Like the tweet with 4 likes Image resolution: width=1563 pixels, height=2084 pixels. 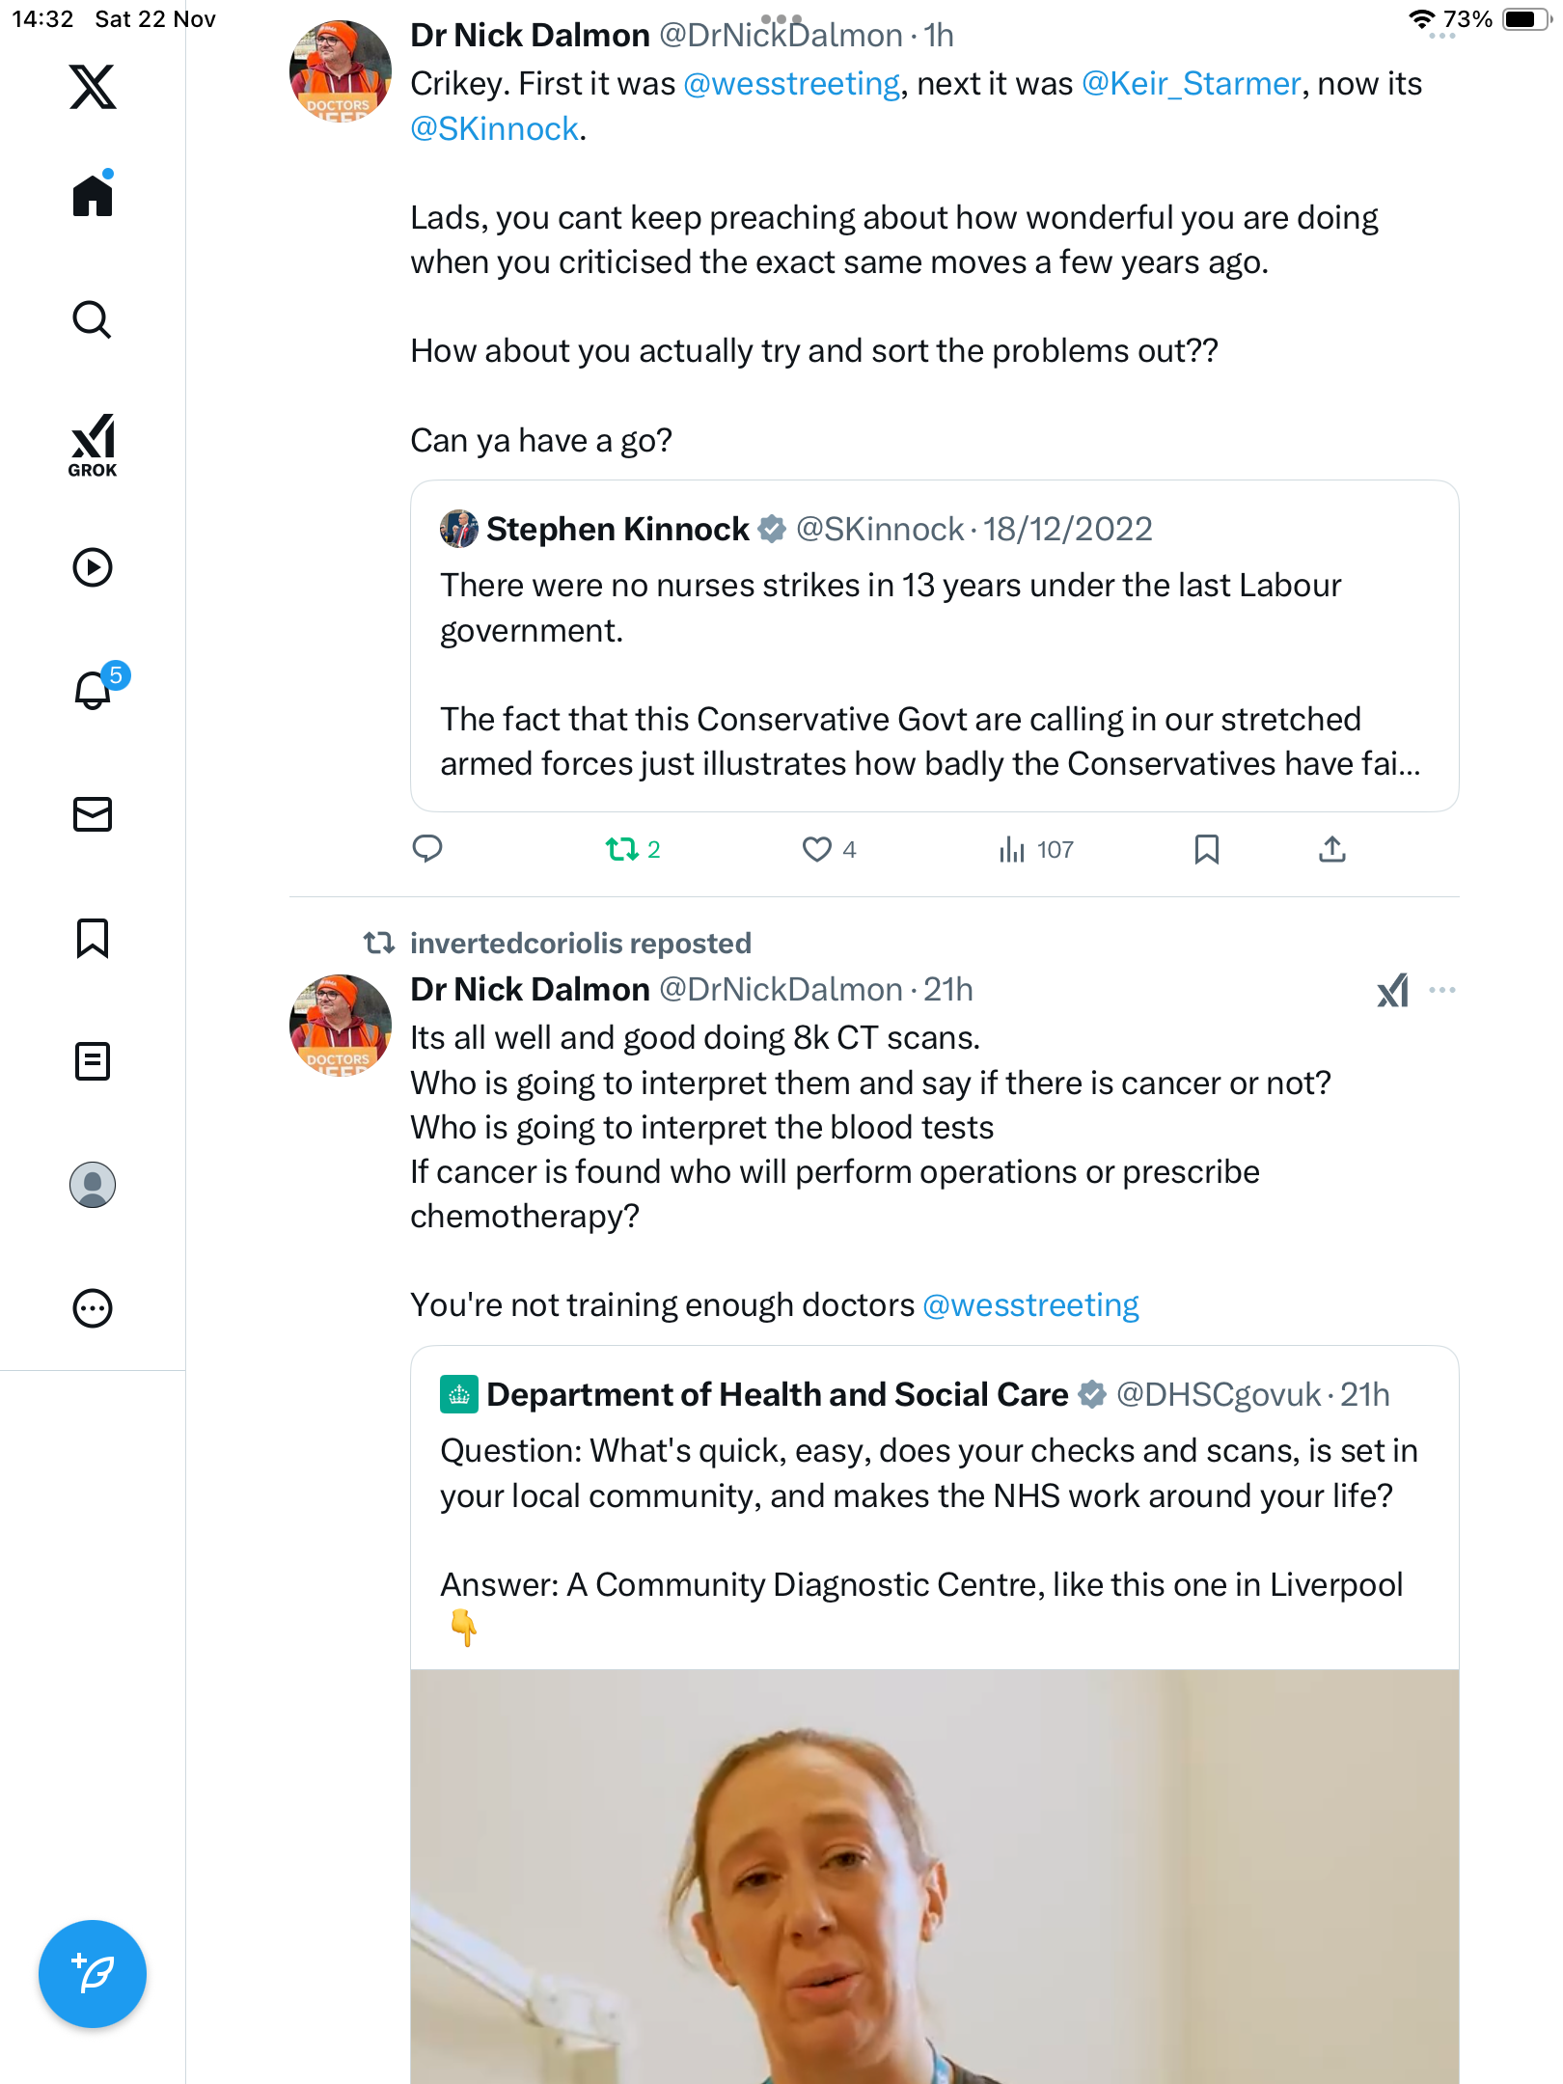(817, 849)
